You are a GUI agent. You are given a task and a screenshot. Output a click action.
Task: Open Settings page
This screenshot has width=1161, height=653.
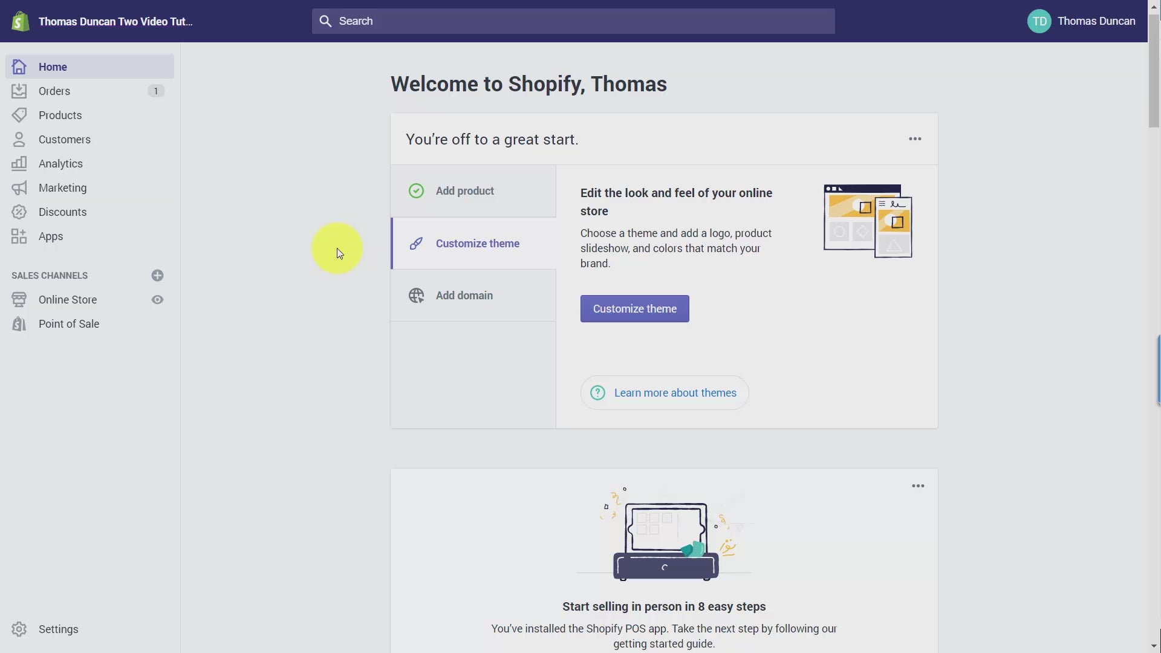(x=89, y=629)
